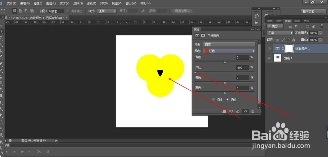Screen dimensions: 328x157
Task: Toggle adjustment visibility eye in Properties panel
Action: pyautogui.click(x=246, y=111)
